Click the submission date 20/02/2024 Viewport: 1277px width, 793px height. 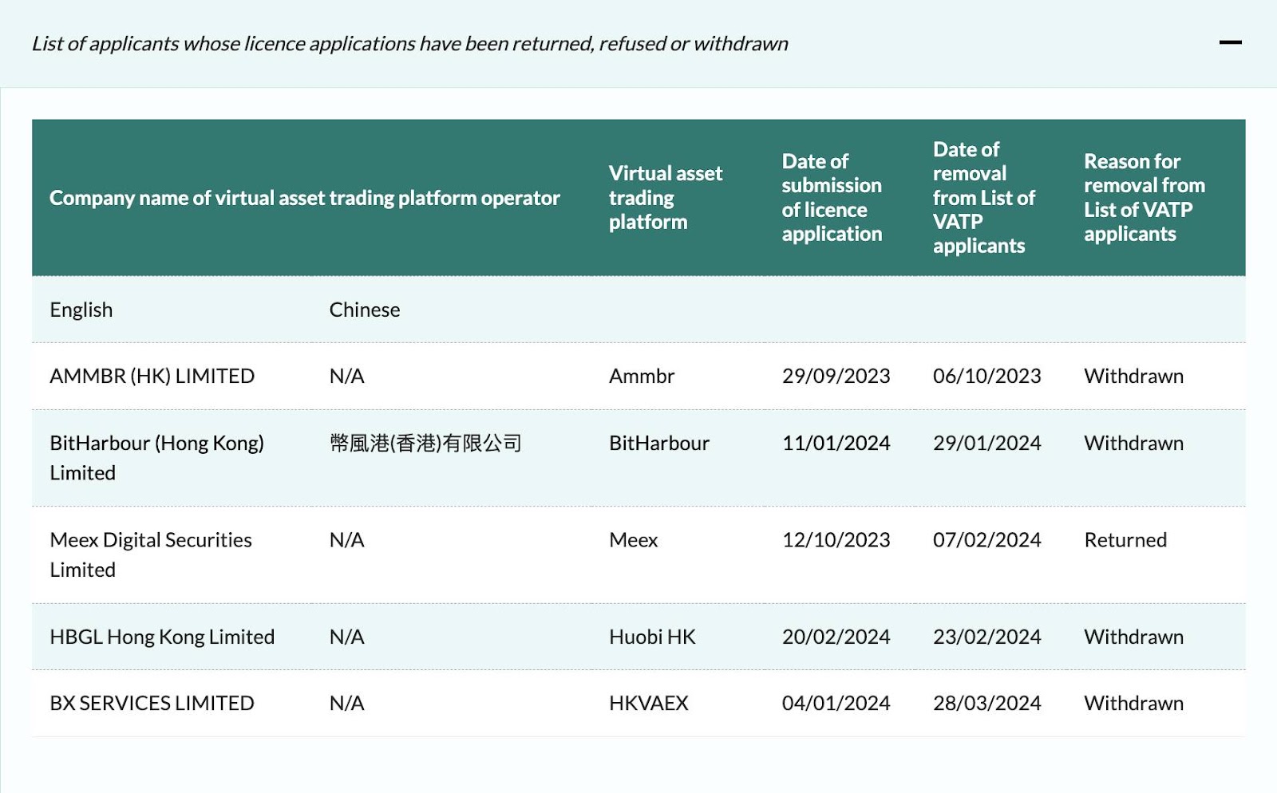pyautogui.click(x=836, y=637)
